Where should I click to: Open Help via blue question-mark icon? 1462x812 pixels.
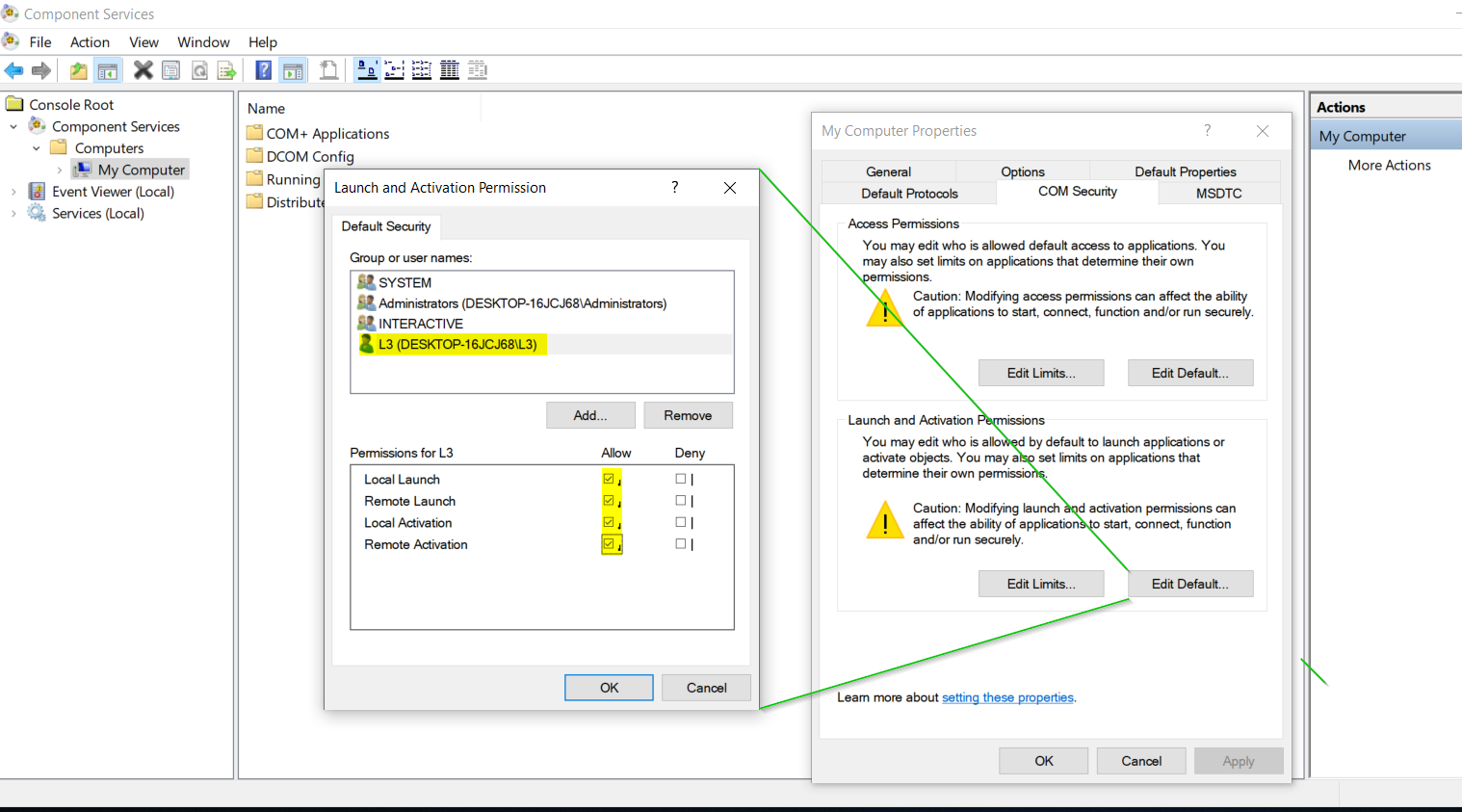263,70
